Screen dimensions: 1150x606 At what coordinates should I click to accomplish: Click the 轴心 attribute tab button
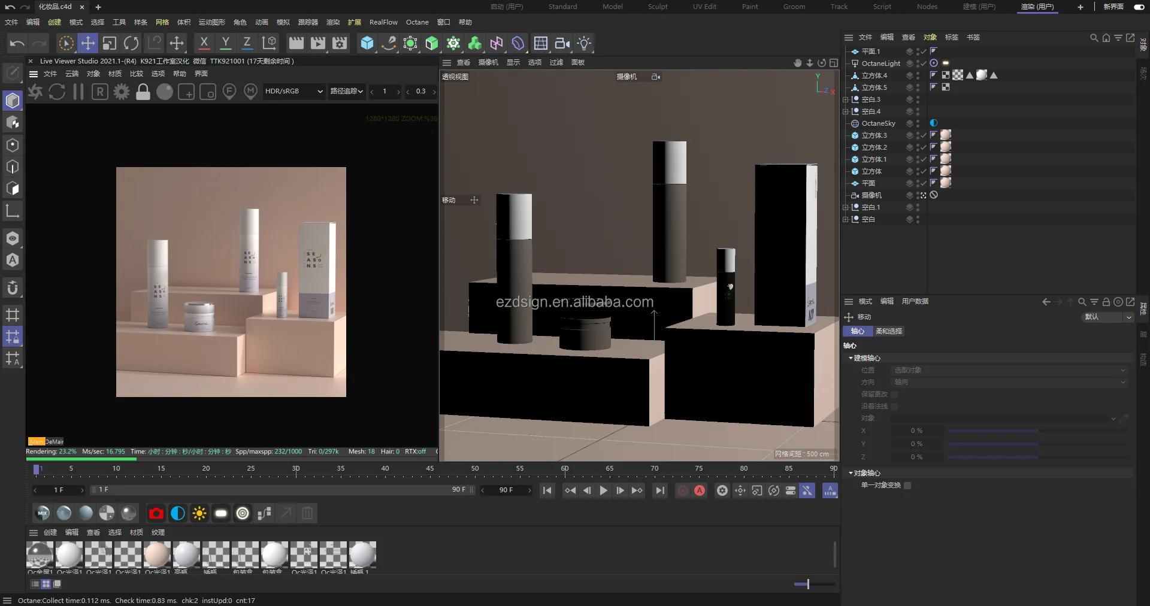(x=857, y=331)
